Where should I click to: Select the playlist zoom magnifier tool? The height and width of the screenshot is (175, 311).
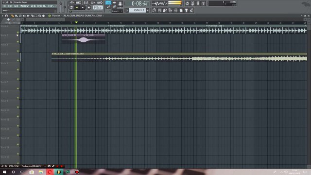40,16
